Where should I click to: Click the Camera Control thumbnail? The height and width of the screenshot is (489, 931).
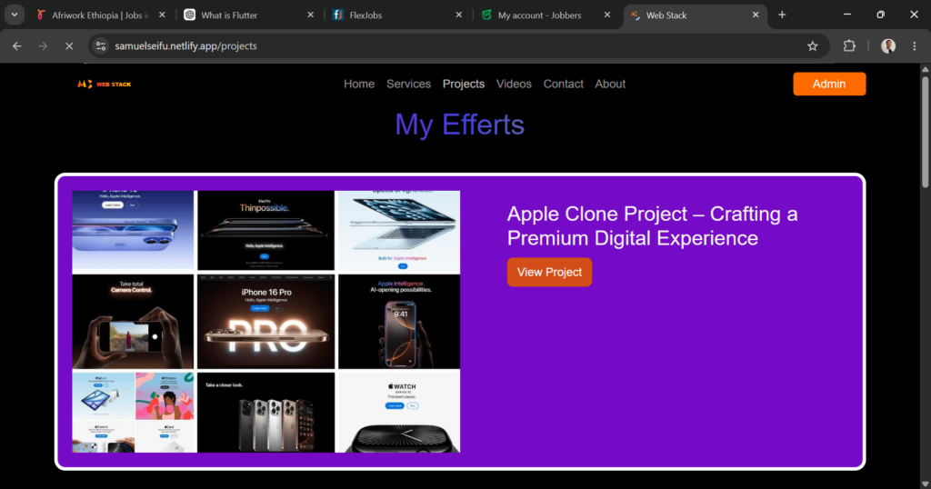click(133, 321)
